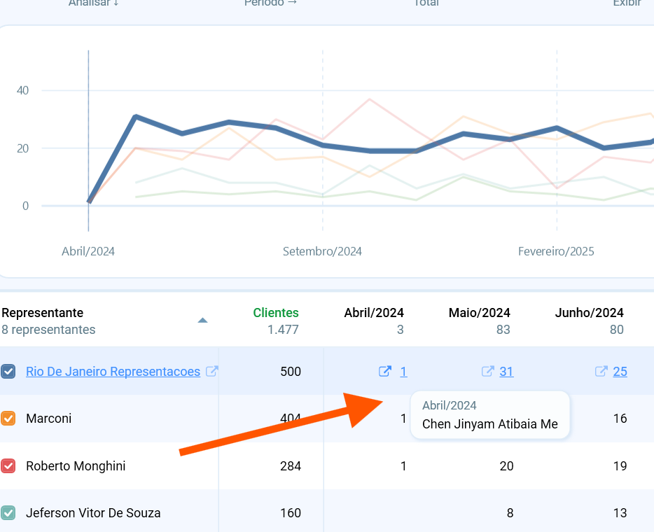
Task: Open the Exibir menu at top
Action: 627,3
